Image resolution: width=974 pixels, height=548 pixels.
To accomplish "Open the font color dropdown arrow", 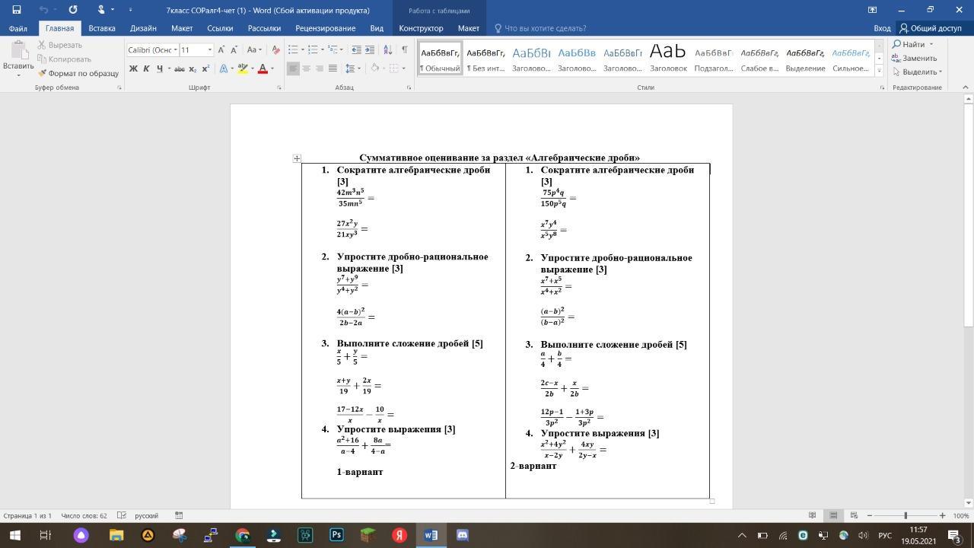I will (272, 68).
